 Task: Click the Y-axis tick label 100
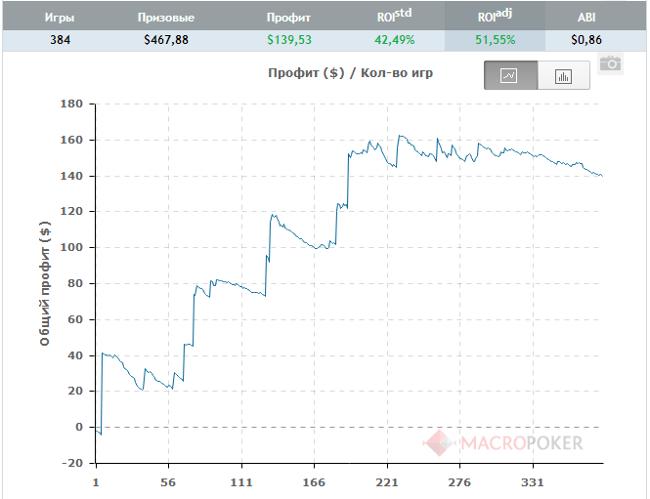pos(71,247)
